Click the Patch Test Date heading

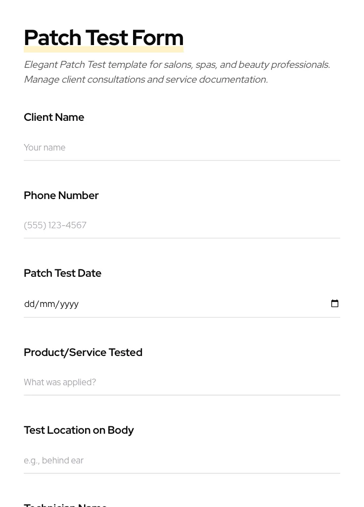tap(62, 273)
